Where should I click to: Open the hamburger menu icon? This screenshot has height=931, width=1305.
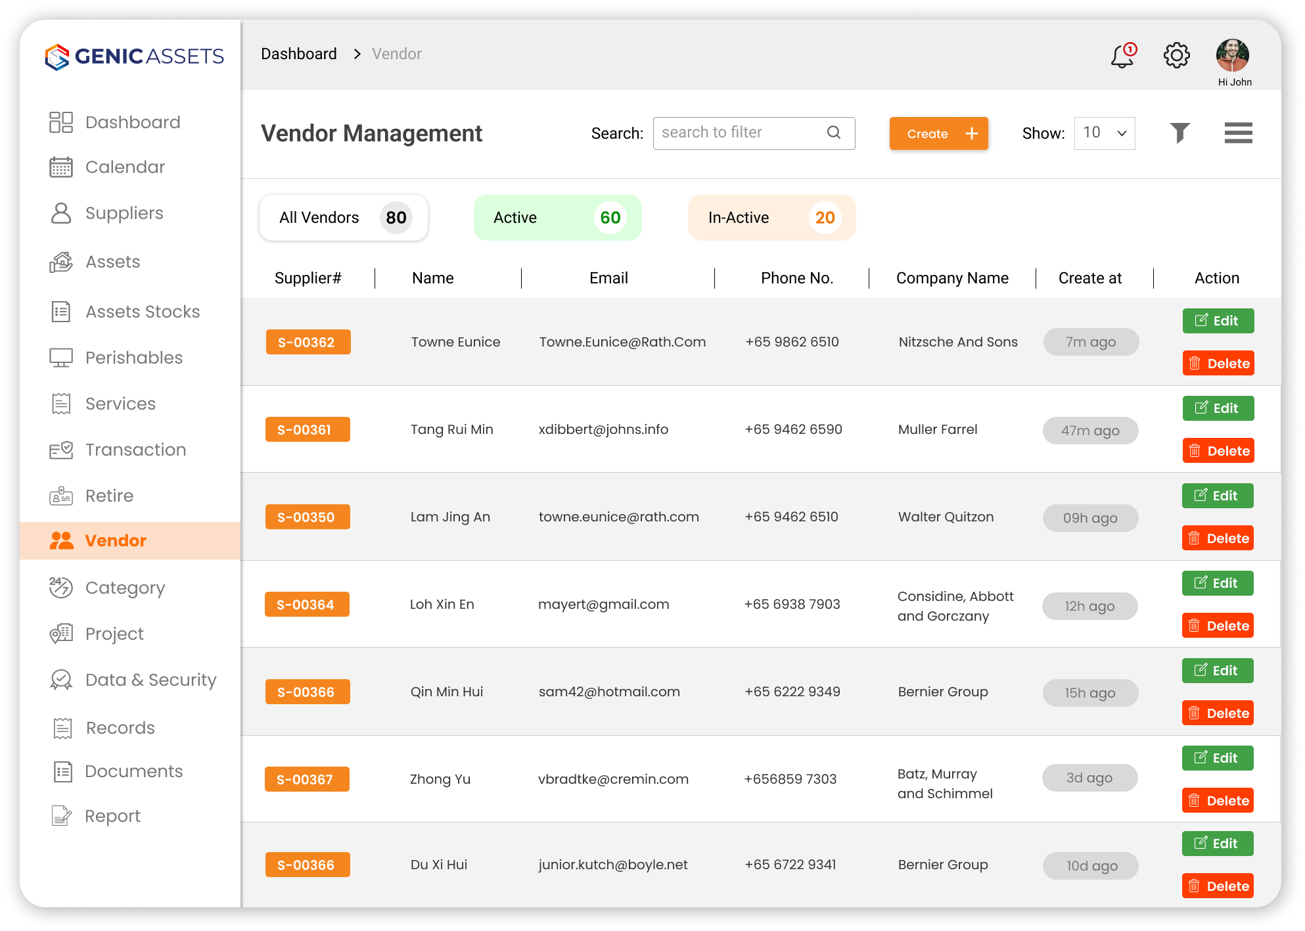(1239, 133)
